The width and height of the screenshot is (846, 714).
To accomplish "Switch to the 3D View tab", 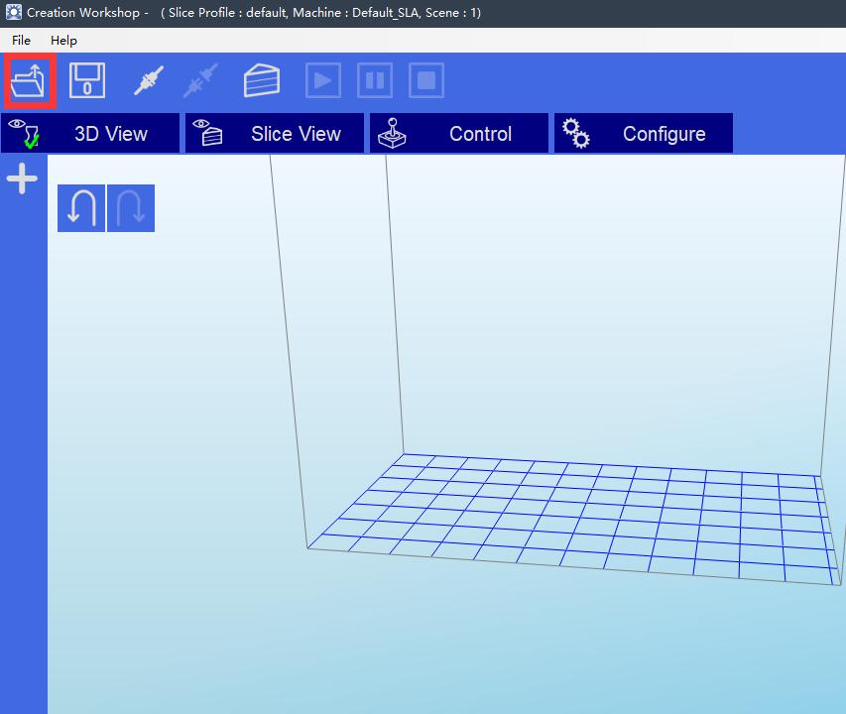I will coord(91,134).
